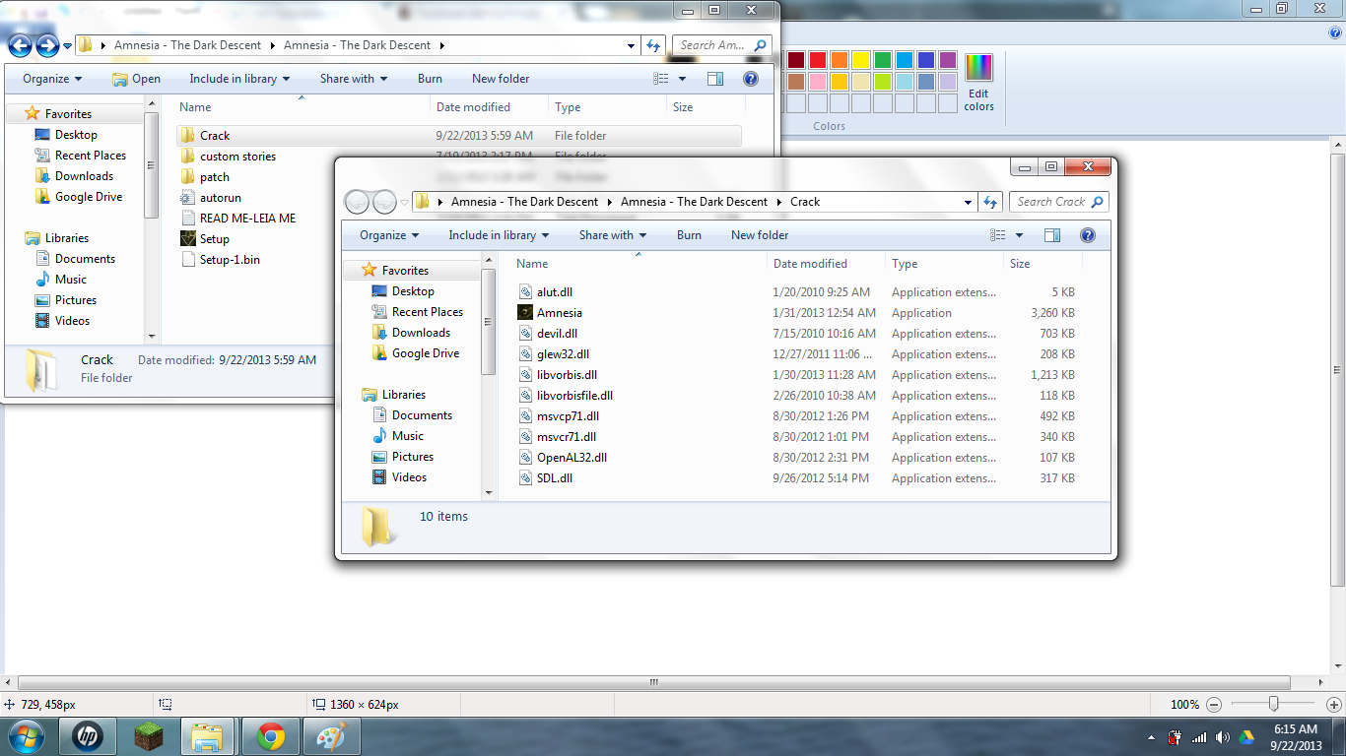Click New folder in the Crack window
Viewport: 1346px width, 756px height.
coord(759,235)
